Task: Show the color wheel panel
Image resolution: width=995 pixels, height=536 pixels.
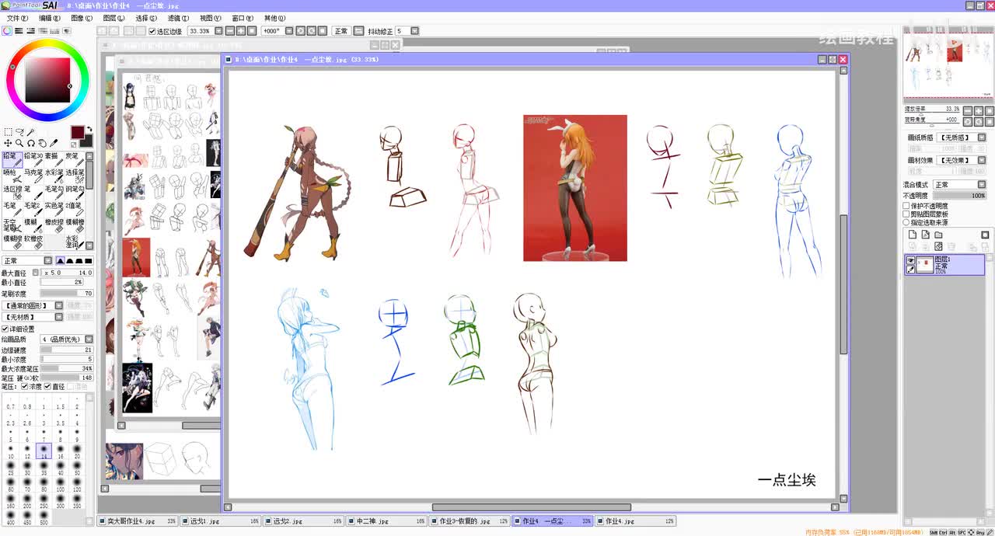Action: click(x=7, y=31)
